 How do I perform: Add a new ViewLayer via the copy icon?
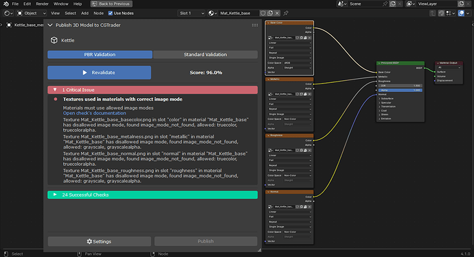461,4
